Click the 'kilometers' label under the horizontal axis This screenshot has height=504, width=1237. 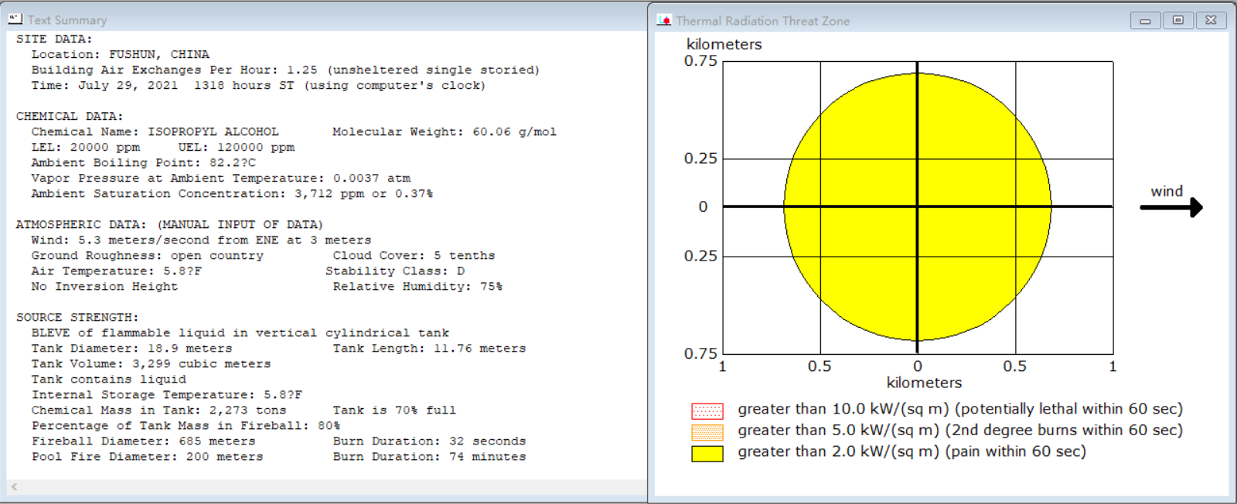click(924, 383)
